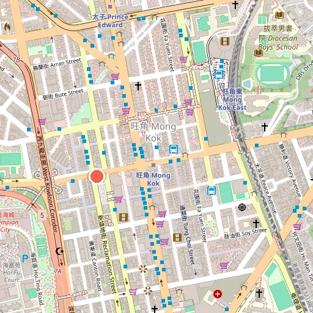Select the blue Mong Kok station label

(x=153, y=179)
